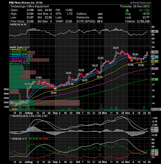
Task: Click the 21.42 low price label
Action: coord(131,65)
